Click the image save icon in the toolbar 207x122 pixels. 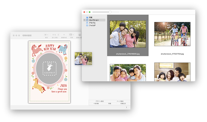click(x=80, y=35)
